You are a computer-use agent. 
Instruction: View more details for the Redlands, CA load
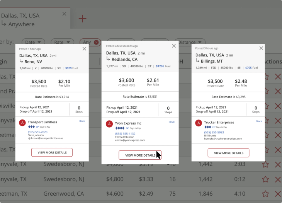140,155
